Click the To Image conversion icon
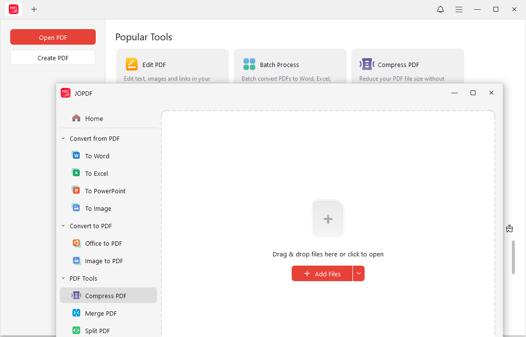 tap(76, 208)
